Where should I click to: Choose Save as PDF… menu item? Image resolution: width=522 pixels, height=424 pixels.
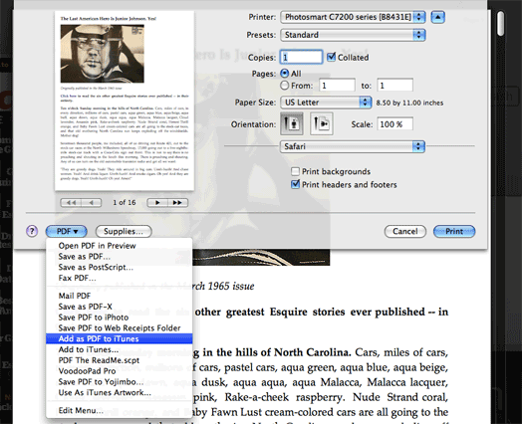(x=120, y=257)
